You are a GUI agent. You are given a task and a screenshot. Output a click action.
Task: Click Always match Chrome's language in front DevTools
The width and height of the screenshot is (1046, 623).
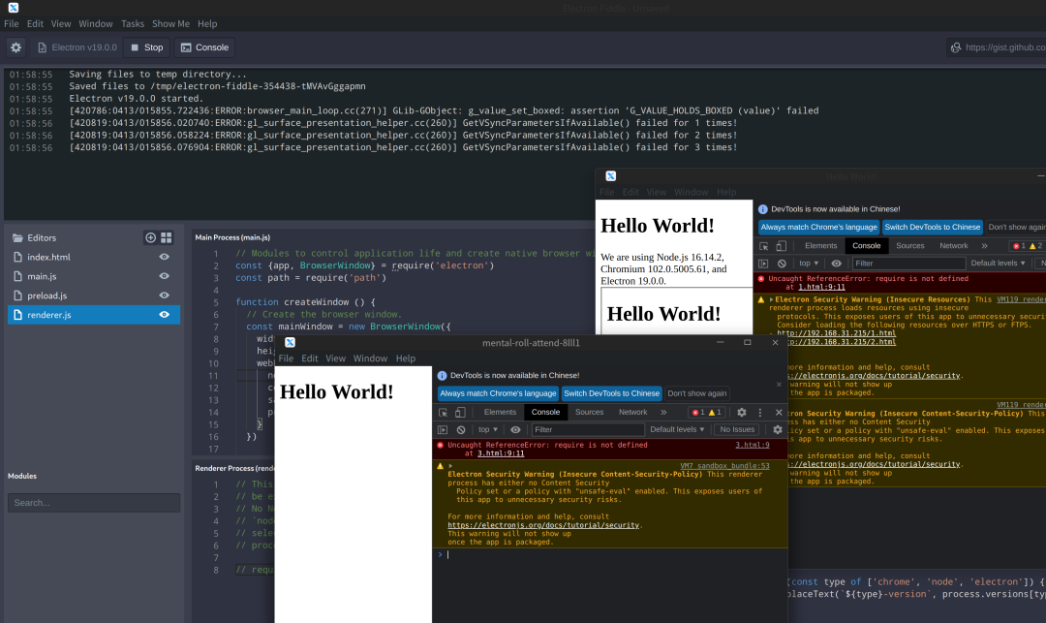point(498,393)
